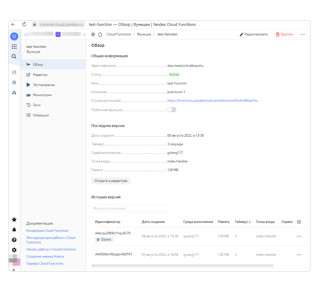The image size is (319, 292).
Task: Open favorites with the star icon
Action: (14, 219)
